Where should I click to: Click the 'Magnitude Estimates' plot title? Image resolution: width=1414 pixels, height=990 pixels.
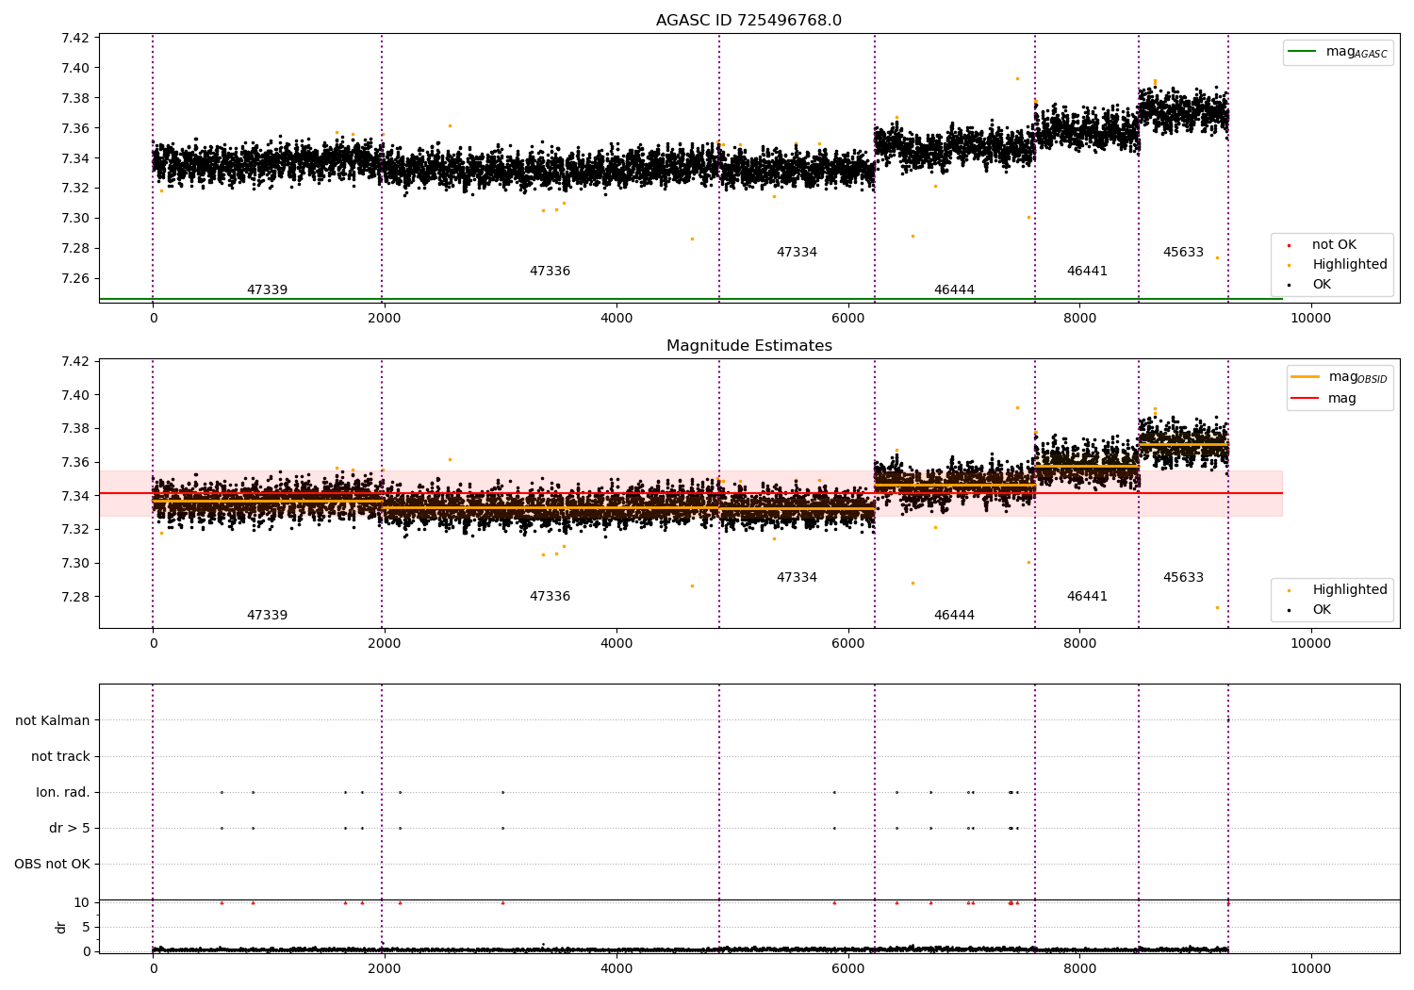coord(748,346)
